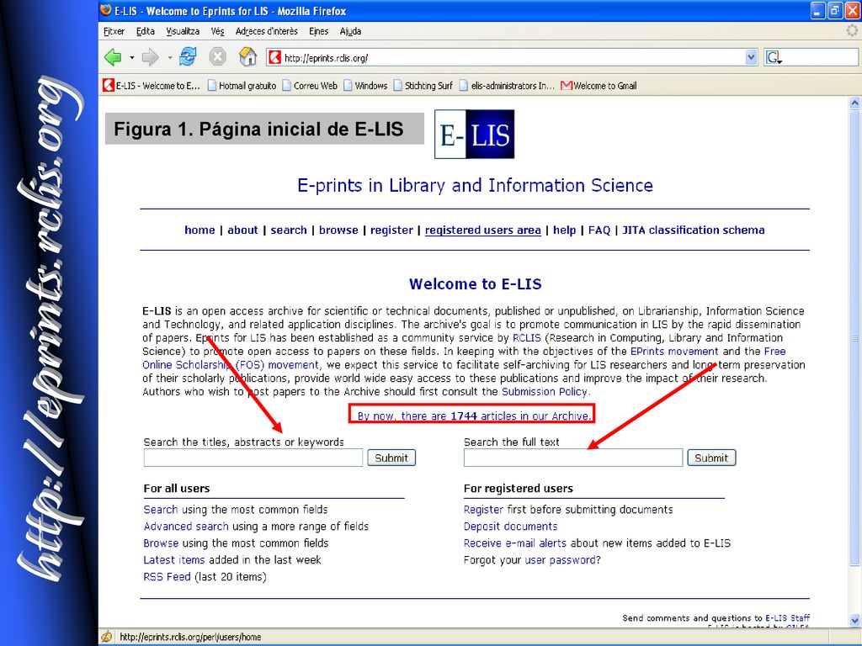
Task: Click the Firefox logo in the title bar
Action: click(x=106, y=10)
